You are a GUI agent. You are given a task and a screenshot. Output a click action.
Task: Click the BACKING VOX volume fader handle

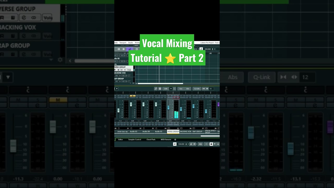[x=181, y=109]
